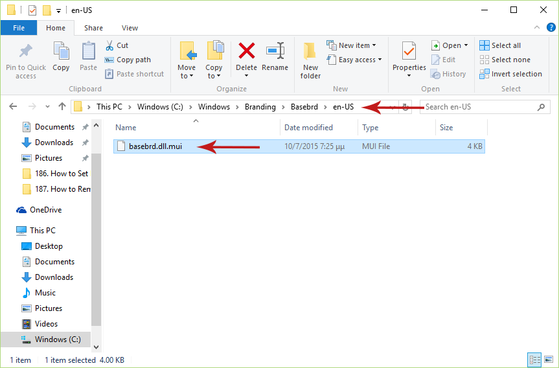The image size is (559, 368).
Task: Open pinned Downloads in Quick access
Action: pyautogui.click(x=54, y=143)
